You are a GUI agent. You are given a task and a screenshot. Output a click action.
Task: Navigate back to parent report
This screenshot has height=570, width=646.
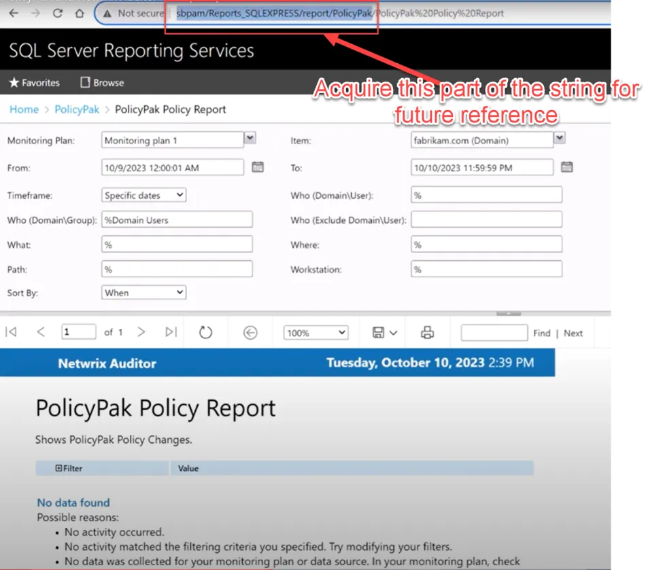250,332
